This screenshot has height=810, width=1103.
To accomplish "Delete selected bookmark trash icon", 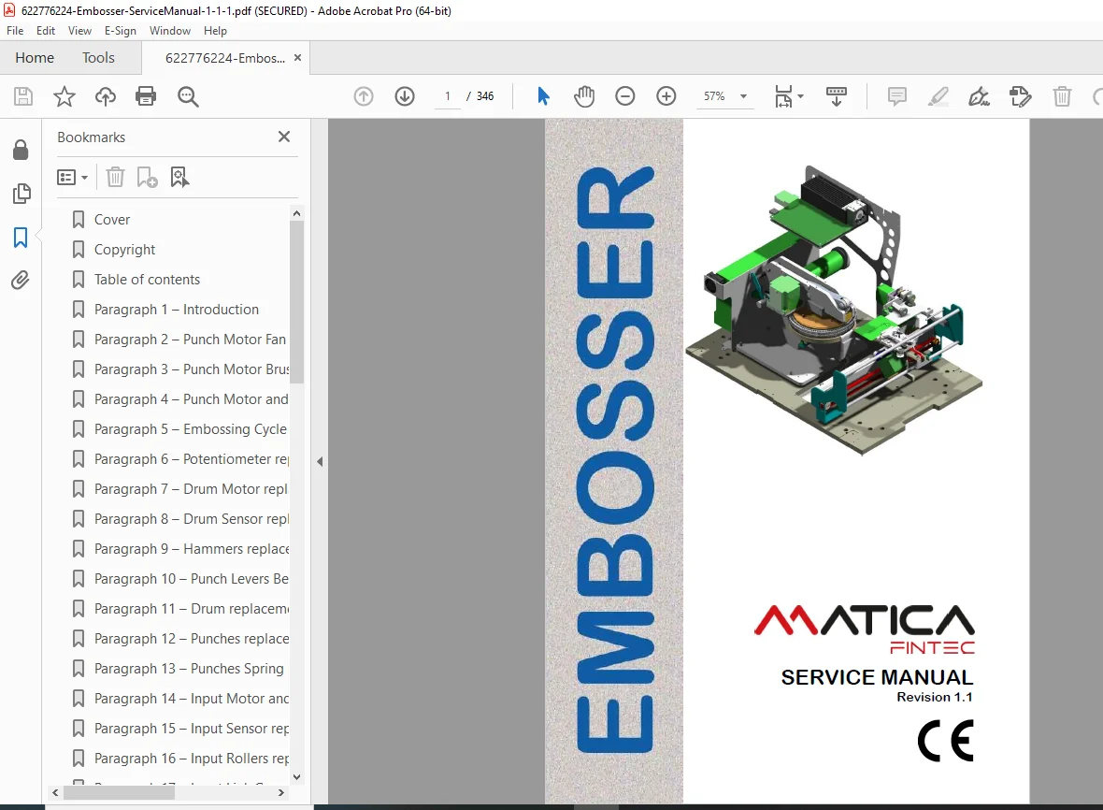I will point(115,177).
